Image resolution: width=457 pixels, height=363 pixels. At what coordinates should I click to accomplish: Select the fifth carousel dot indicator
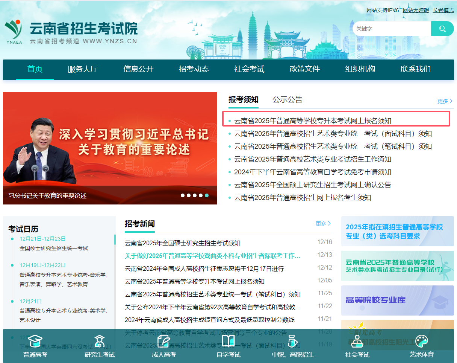tap(207, 195)
